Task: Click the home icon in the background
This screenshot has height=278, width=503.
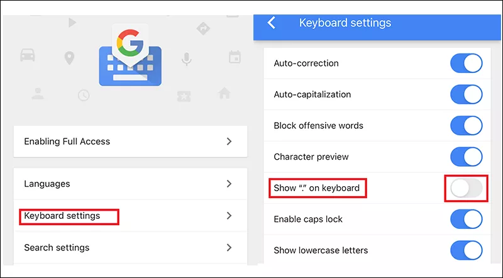Action: (x=224, y=94)
